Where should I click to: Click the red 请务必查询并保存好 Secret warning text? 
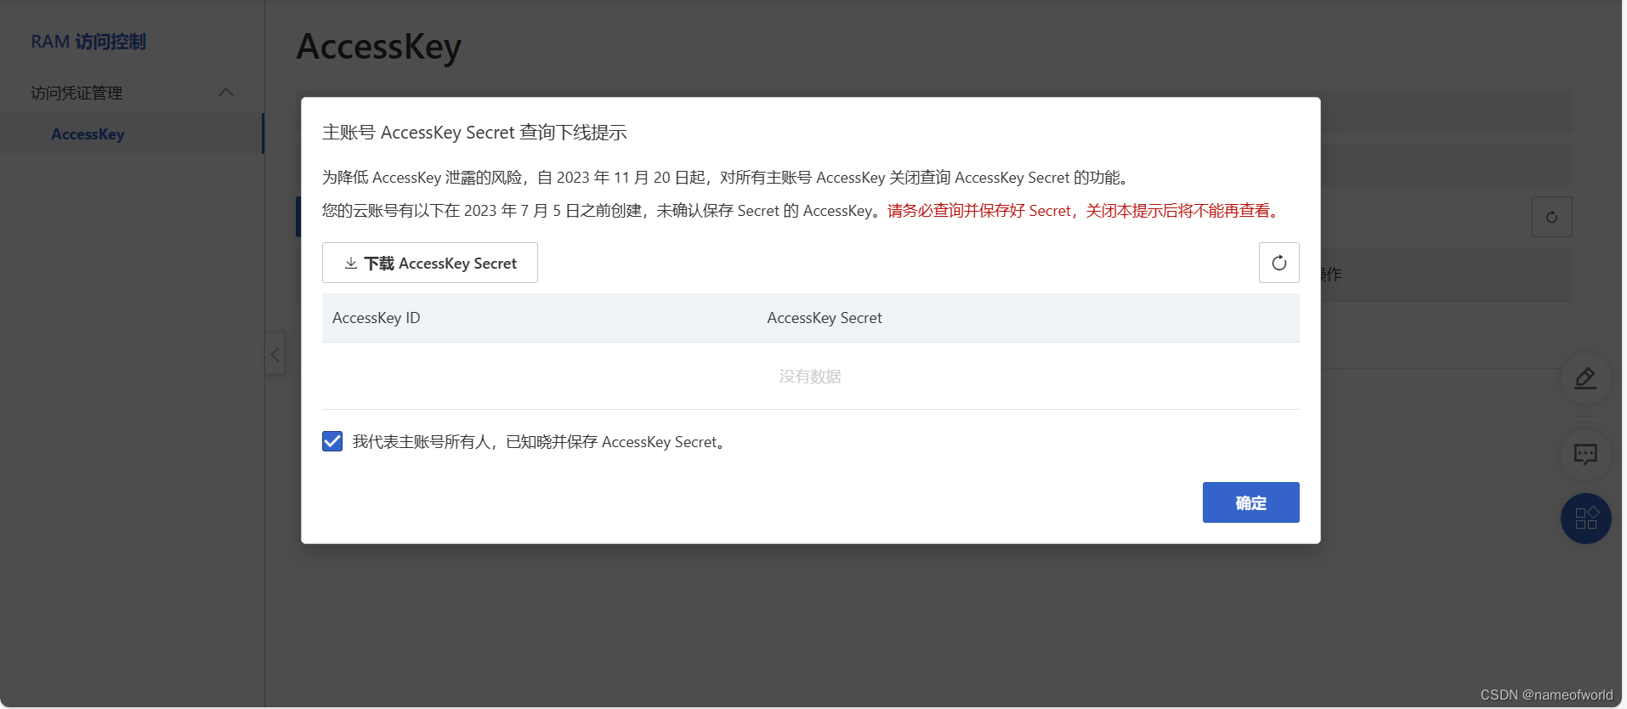[x=1085, y=211]
